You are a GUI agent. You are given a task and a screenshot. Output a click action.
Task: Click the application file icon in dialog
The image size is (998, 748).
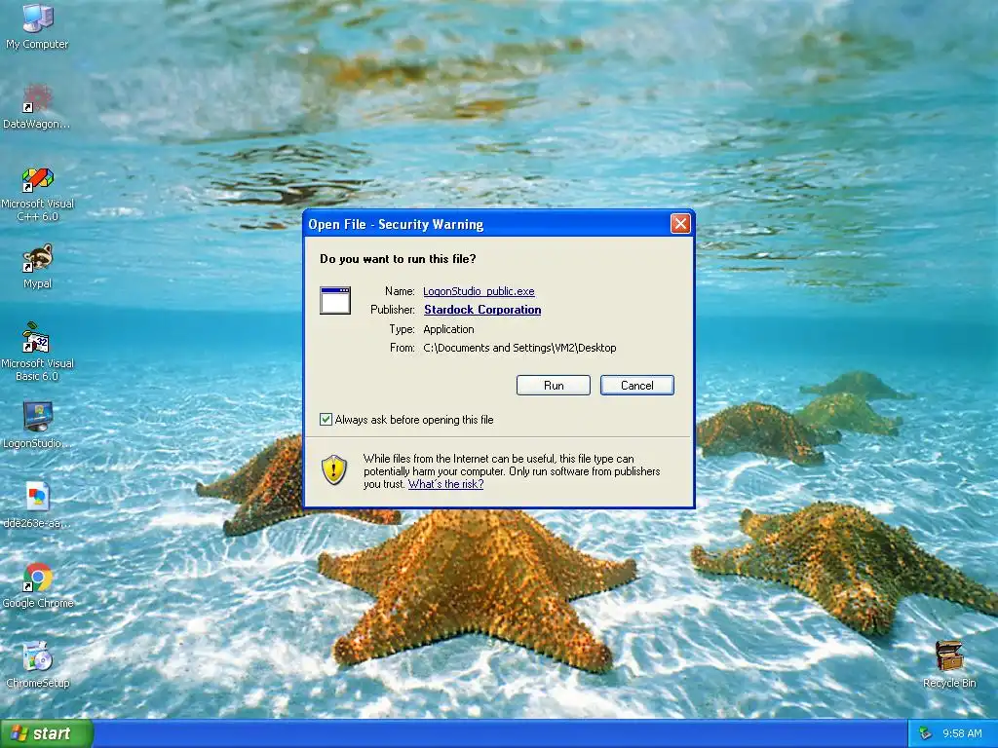pyautogui.click(x=335, y=300)
